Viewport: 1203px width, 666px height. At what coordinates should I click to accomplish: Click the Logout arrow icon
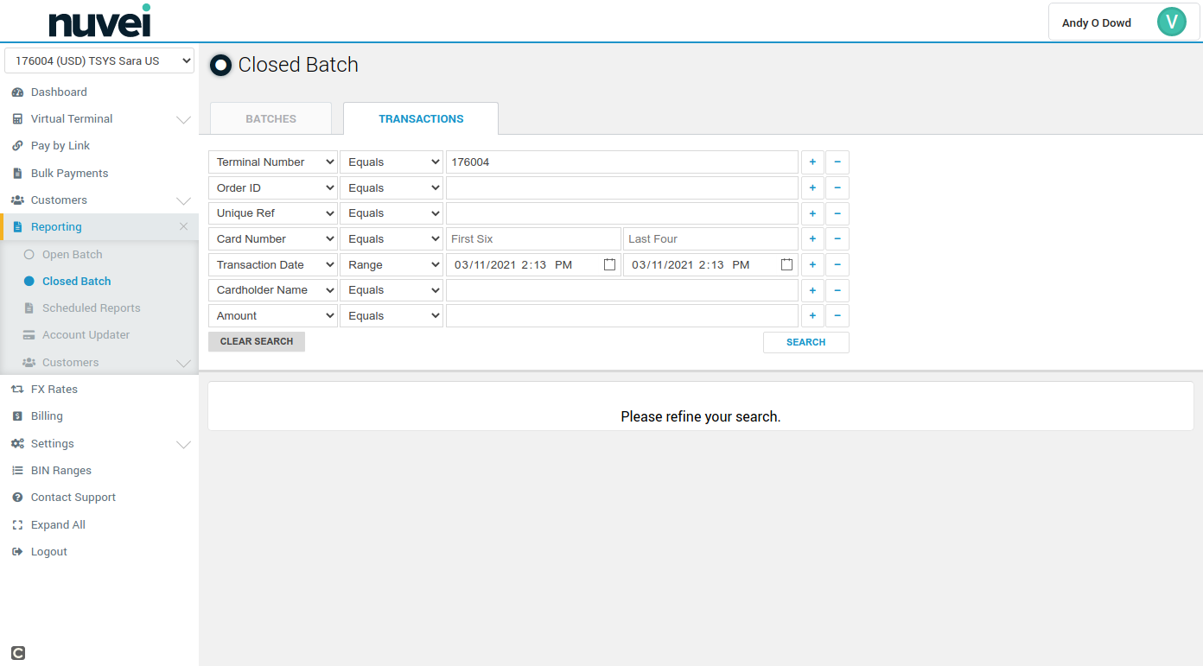(17, 552)
